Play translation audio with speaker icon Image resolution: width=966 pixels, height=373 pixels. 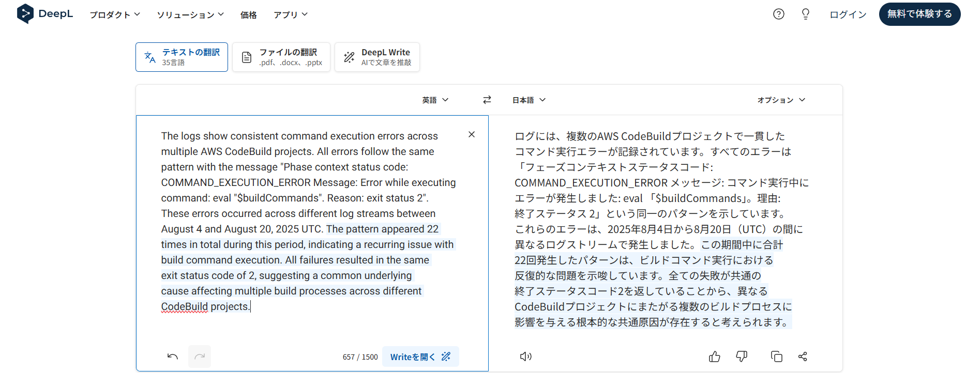pos(525,356)
